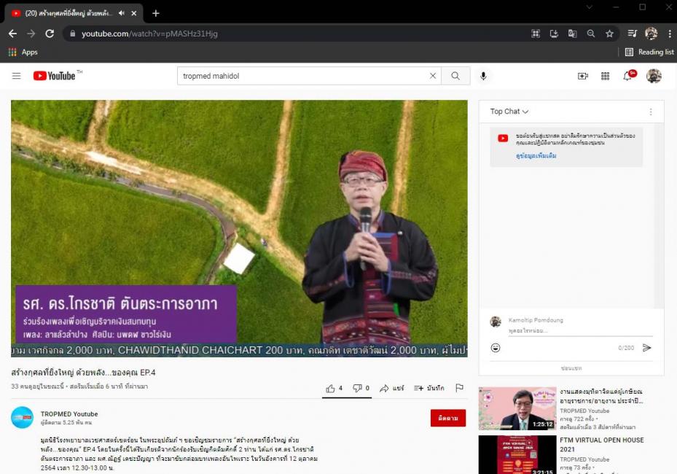The image size is (677, 474).
Task: Click the YouTube search magnifier button
Action: point(455,76)
